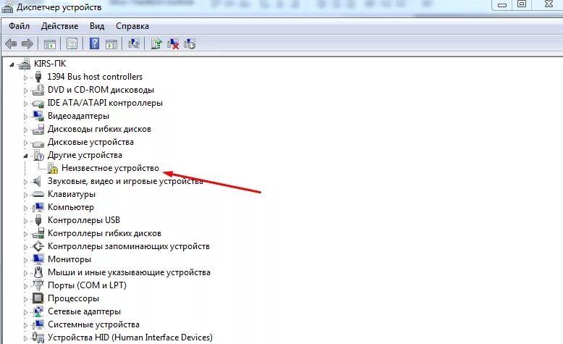Select Мыши и иные указывающие устройства label
The width and height of the screenshot is (563, 344).
pyautogui.click(x=129, y=272)
